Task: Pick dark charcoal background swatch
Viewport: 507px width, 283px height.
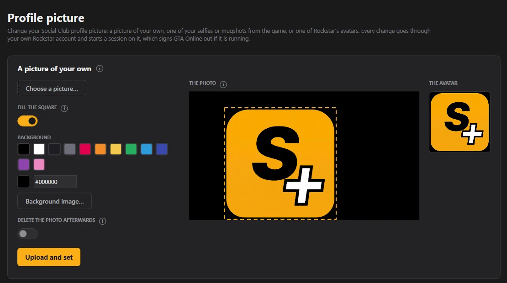Action: (54, 149)
